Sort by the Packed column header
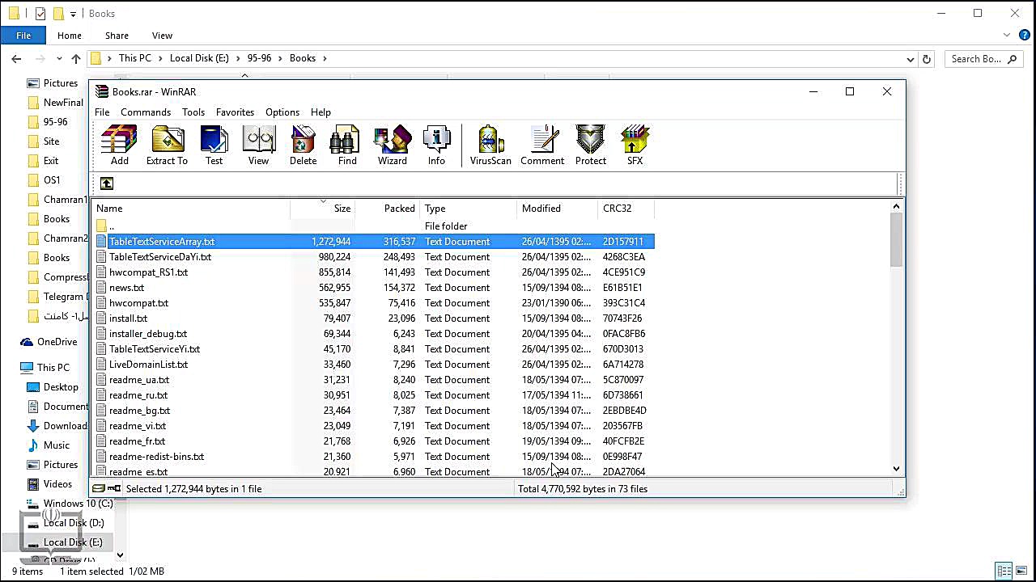Screen dimensions: 1036x582 [x=388, y=209]
